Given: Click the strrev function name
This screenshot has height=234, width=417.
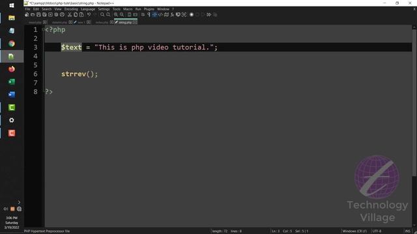Looking at the screenshot, I should coord(74,73).
